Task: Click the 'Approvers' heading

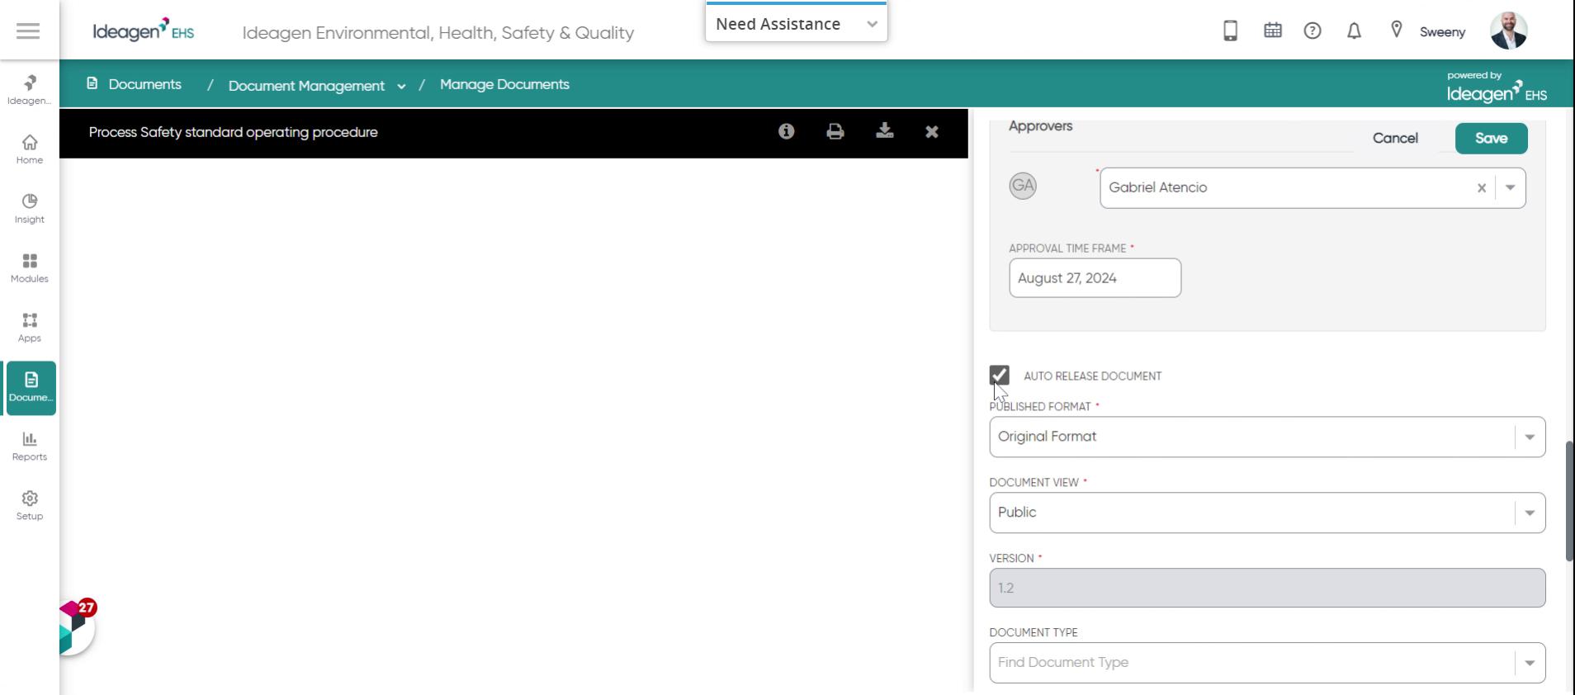Action: (1040, 126)
